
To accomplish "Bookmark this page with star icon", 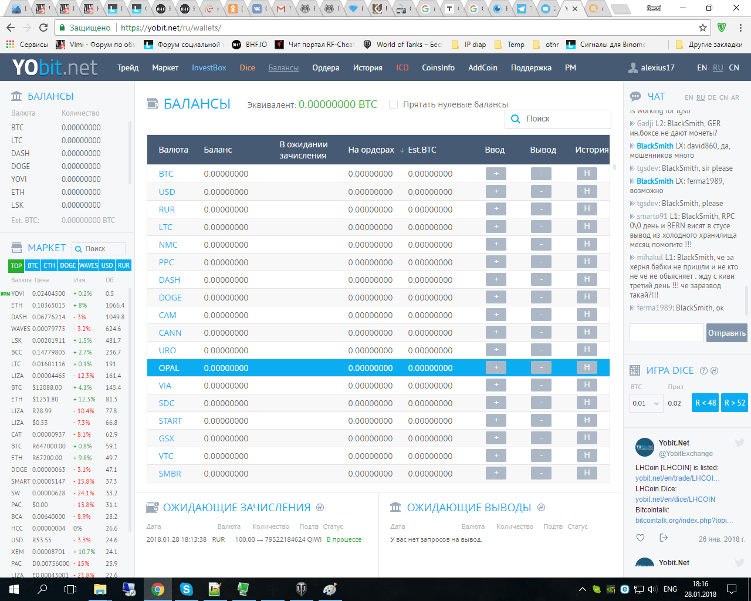I will click(x=703, y=28).
